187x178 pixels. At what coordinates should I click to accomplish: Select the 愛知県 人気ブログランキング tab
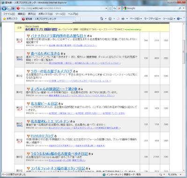click(48, 19)
